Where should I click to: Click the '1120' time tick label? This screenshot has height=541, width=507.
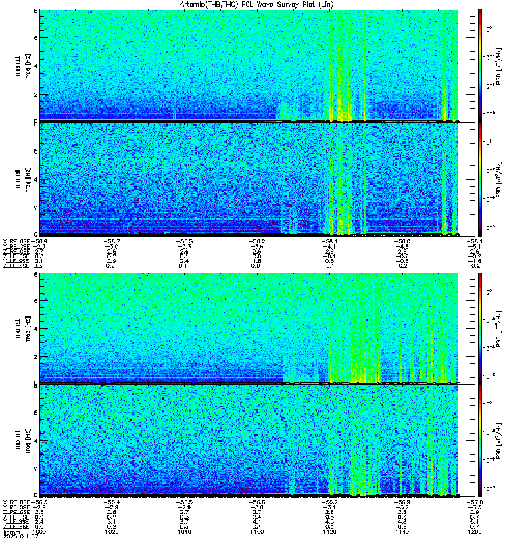point(329,532)
